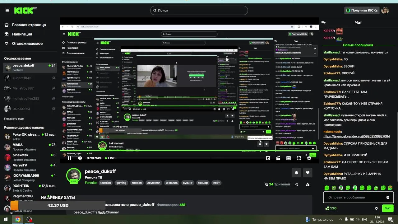Open the Отслеживаемое menu item
This screenshot has width=398, height=224.
click(x=24, y=44)
